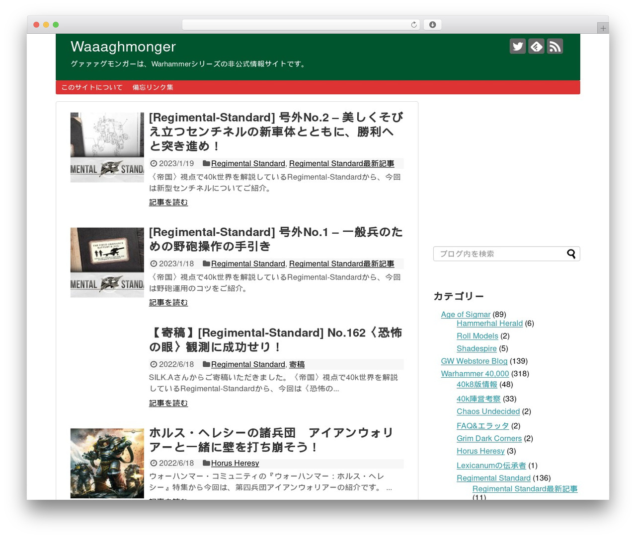Open the Twitter profile icon
The width and height of the screenshot is (636, 538).
518,46
